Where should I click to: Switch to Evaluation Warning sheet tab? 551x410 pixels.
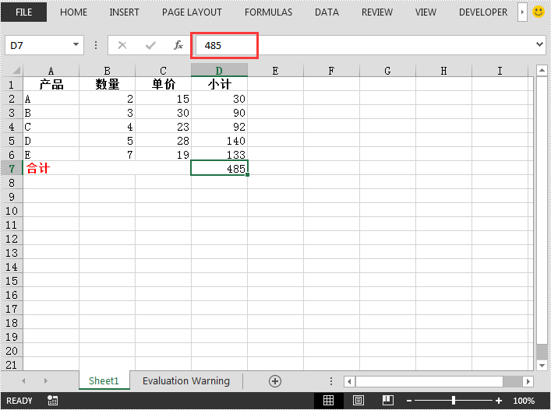pos(186,381)
